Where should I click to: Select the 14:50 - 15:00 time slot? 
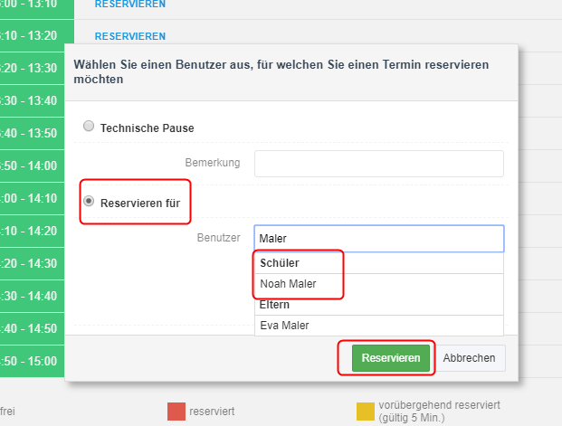click(33, 361)
